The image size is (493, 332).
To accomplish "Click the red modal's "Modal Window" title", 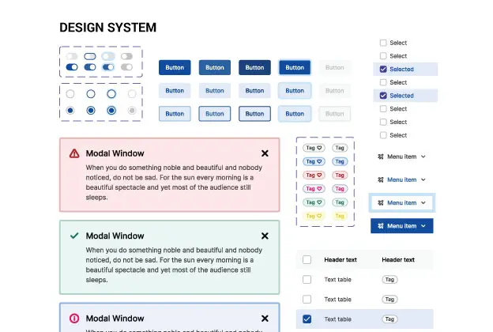I will (x=115, y=153).
